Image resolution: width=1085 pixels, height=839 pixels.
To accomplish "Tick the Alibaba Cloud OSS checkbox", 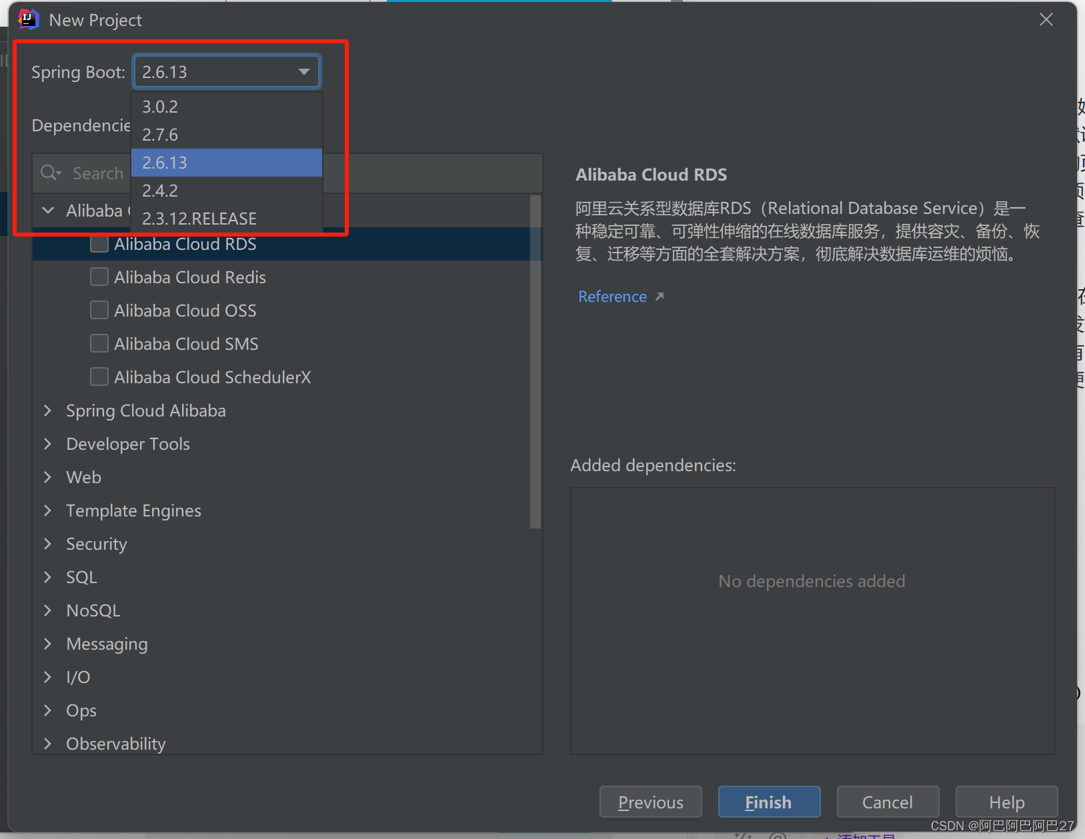I will pyautogui.click(x=99, y=310).
